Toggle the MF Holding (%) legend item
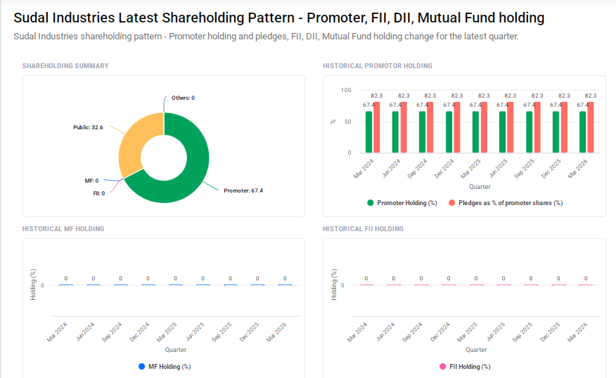Screen dimensions: 616x378 [x=165, y=367]
